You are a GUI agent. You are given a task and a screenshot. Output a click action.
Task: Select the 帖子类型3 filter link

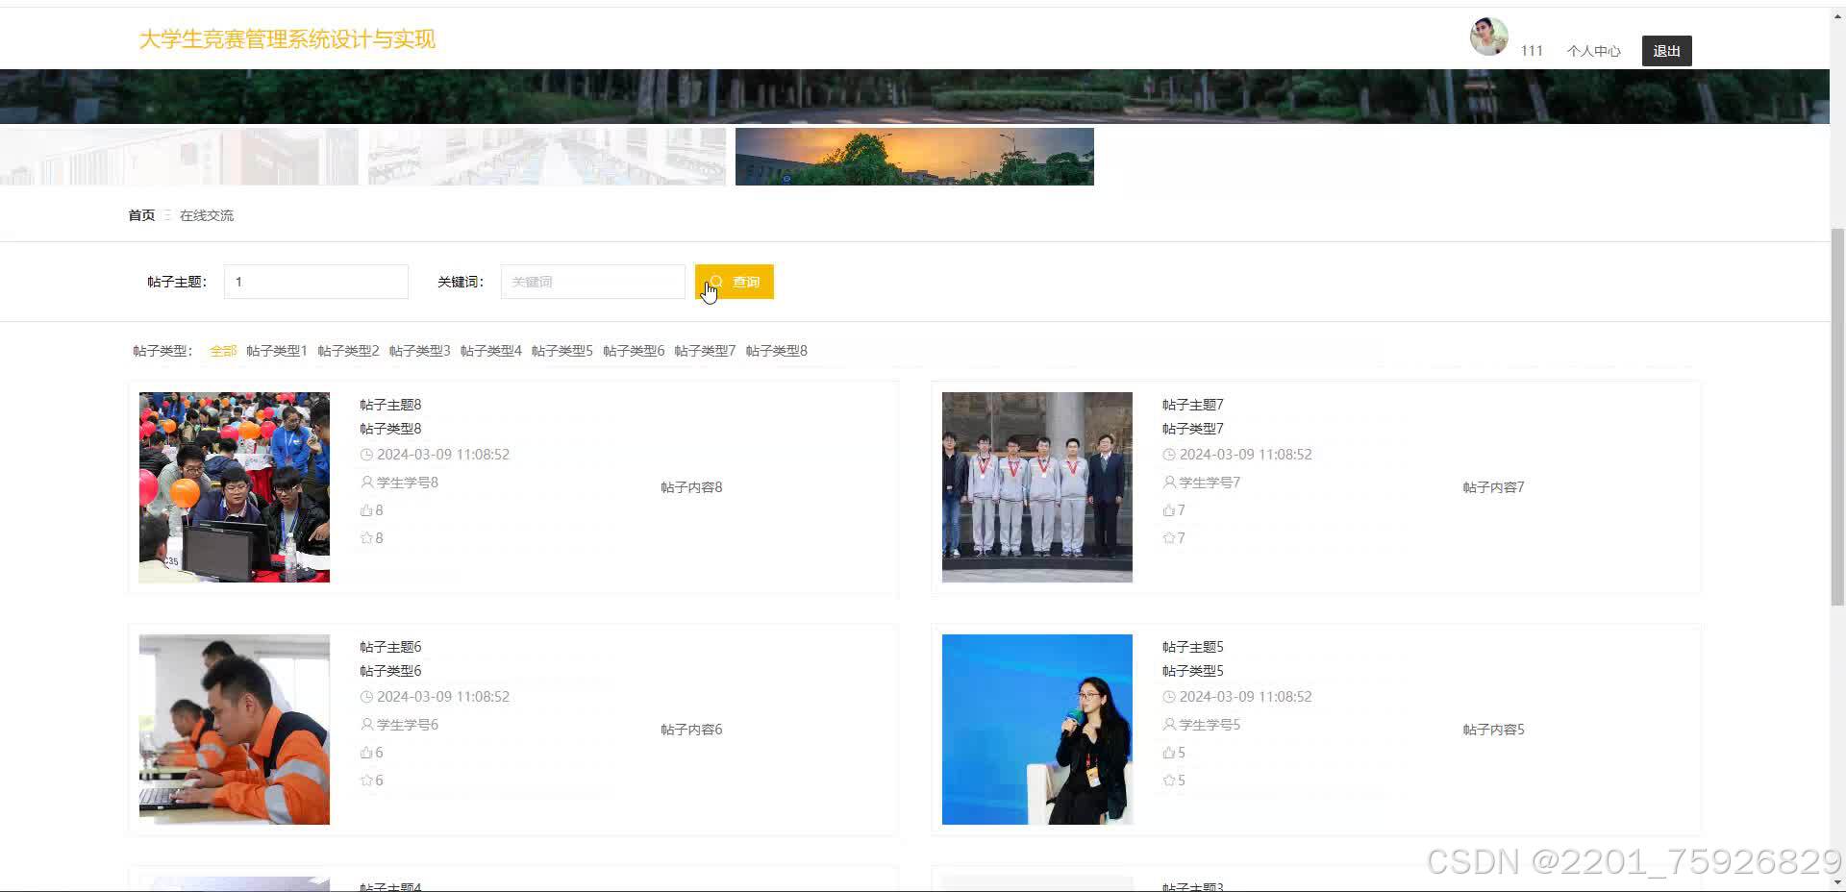click(x=419, y=351)
